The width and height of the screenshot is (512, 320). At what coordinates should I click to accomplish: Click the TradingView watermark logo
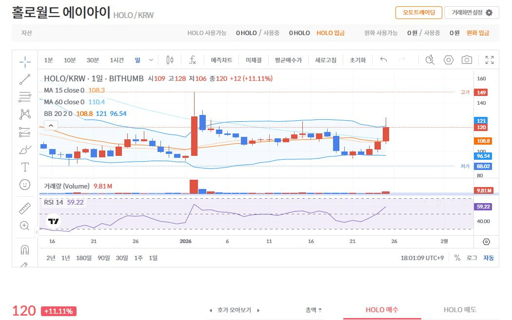[54, 221]
